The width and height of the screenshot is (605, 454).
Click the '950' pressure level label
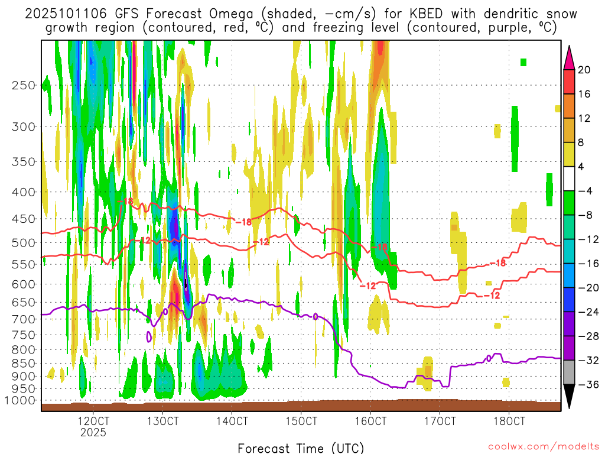click(24, 389)
